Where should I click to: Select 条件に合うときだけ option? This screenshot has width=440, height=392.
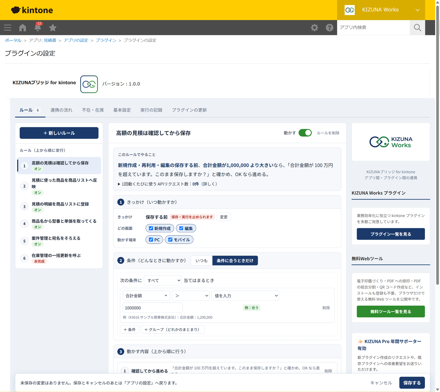click(235, 261)
